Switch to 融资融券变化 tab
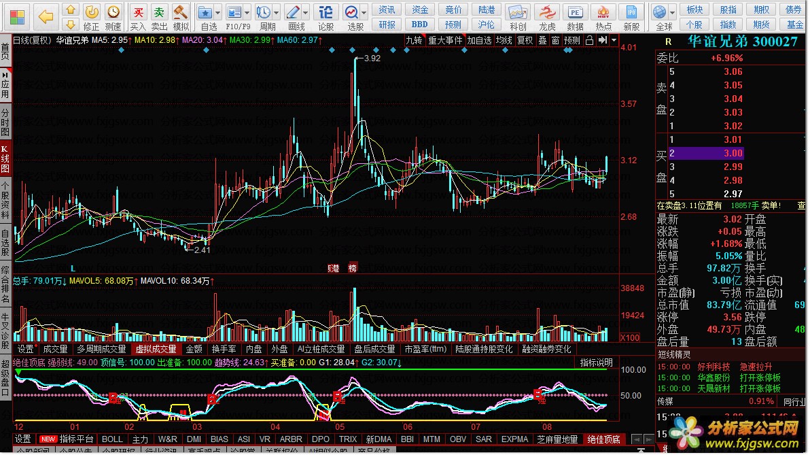Image resolution: width=810 pixels, height=455 pixels. 546,350
